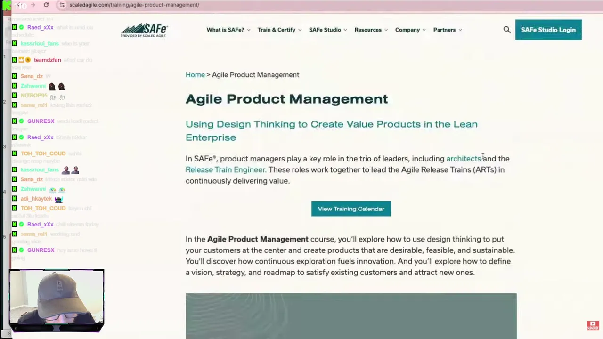603x339 pixels.
Task: Expand the SAFe Studio navigation menu
Action: pos(328,30)
